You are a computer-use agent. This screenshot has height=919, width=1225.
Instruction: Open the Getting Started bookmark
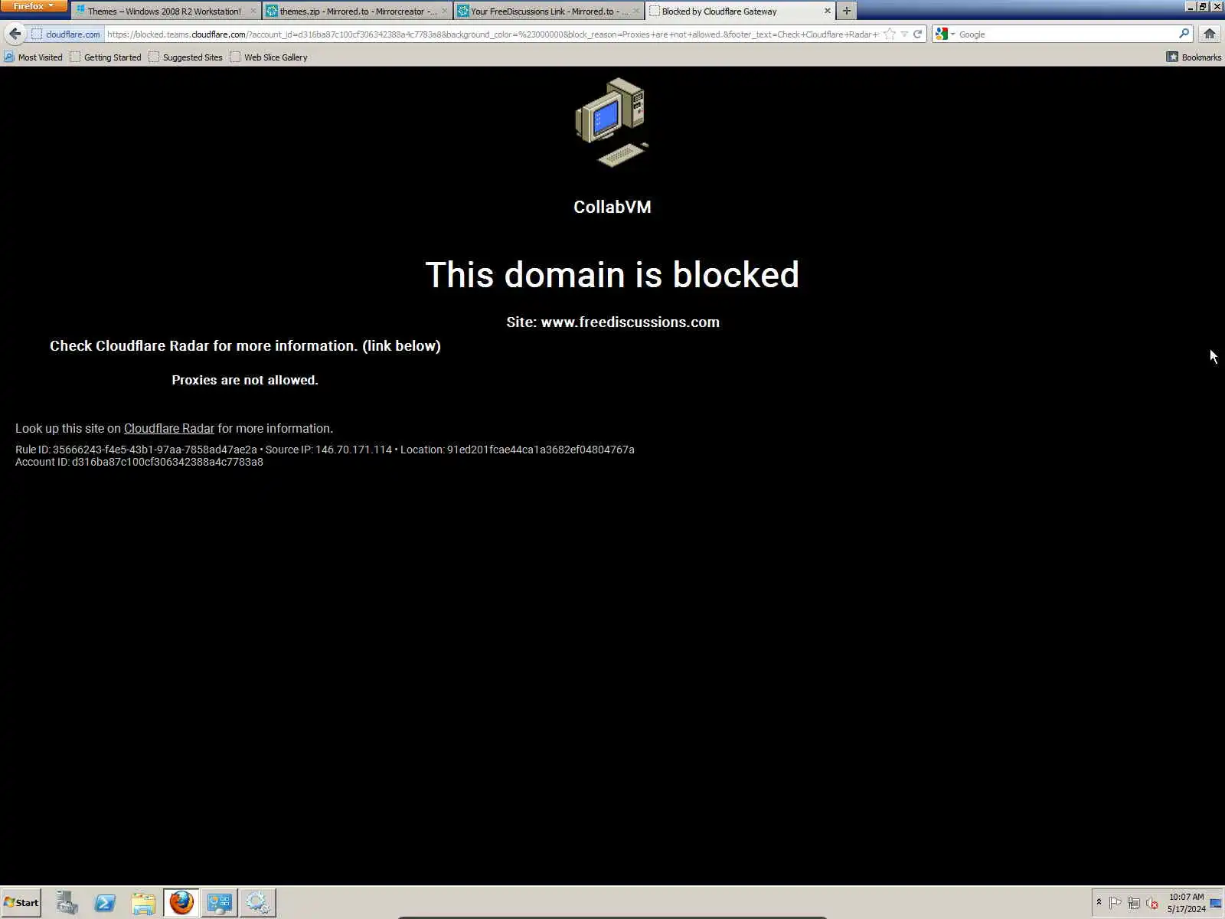click(x=106, y=57)
